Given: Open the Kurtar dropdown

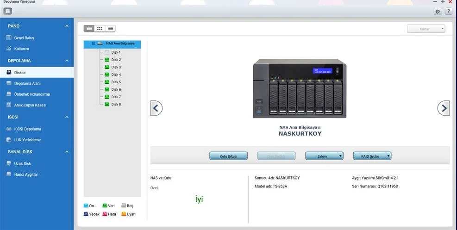Looking at the screenshot, I should 426,29.
